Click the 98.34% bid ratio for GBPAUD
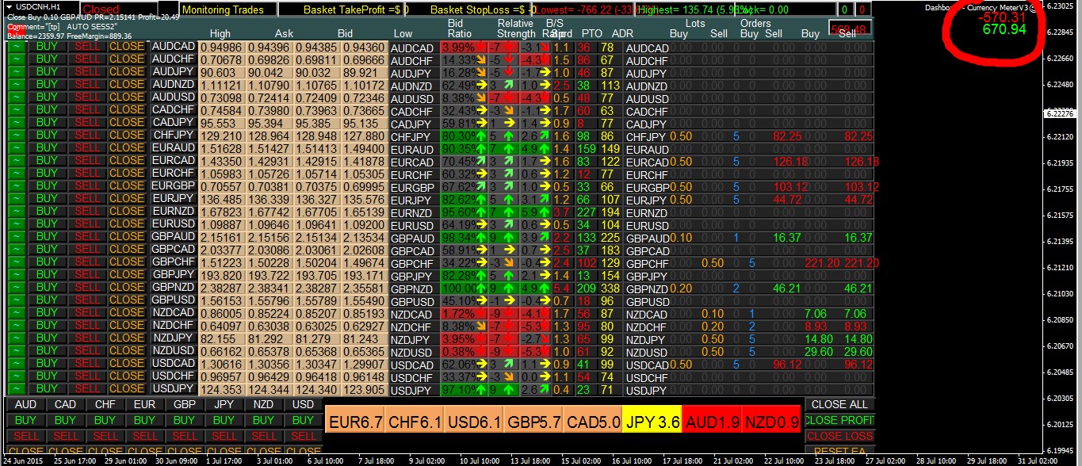The width and height of the screenshot is (1082, 466). click(x=459, y=237)
